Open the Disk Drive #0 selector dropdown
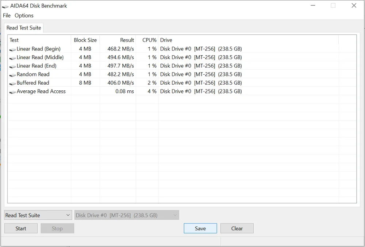Image resolution: width=365 pixels, height=247 pixels. (127, 215)
